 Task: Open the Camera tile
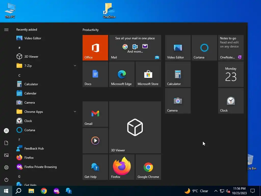coord(178,101)
